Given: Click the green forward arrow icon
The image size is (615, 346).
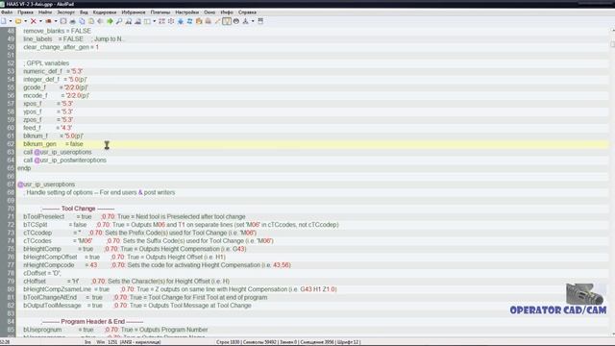Looking at the screenshot, I should click(x=110, y=21).
